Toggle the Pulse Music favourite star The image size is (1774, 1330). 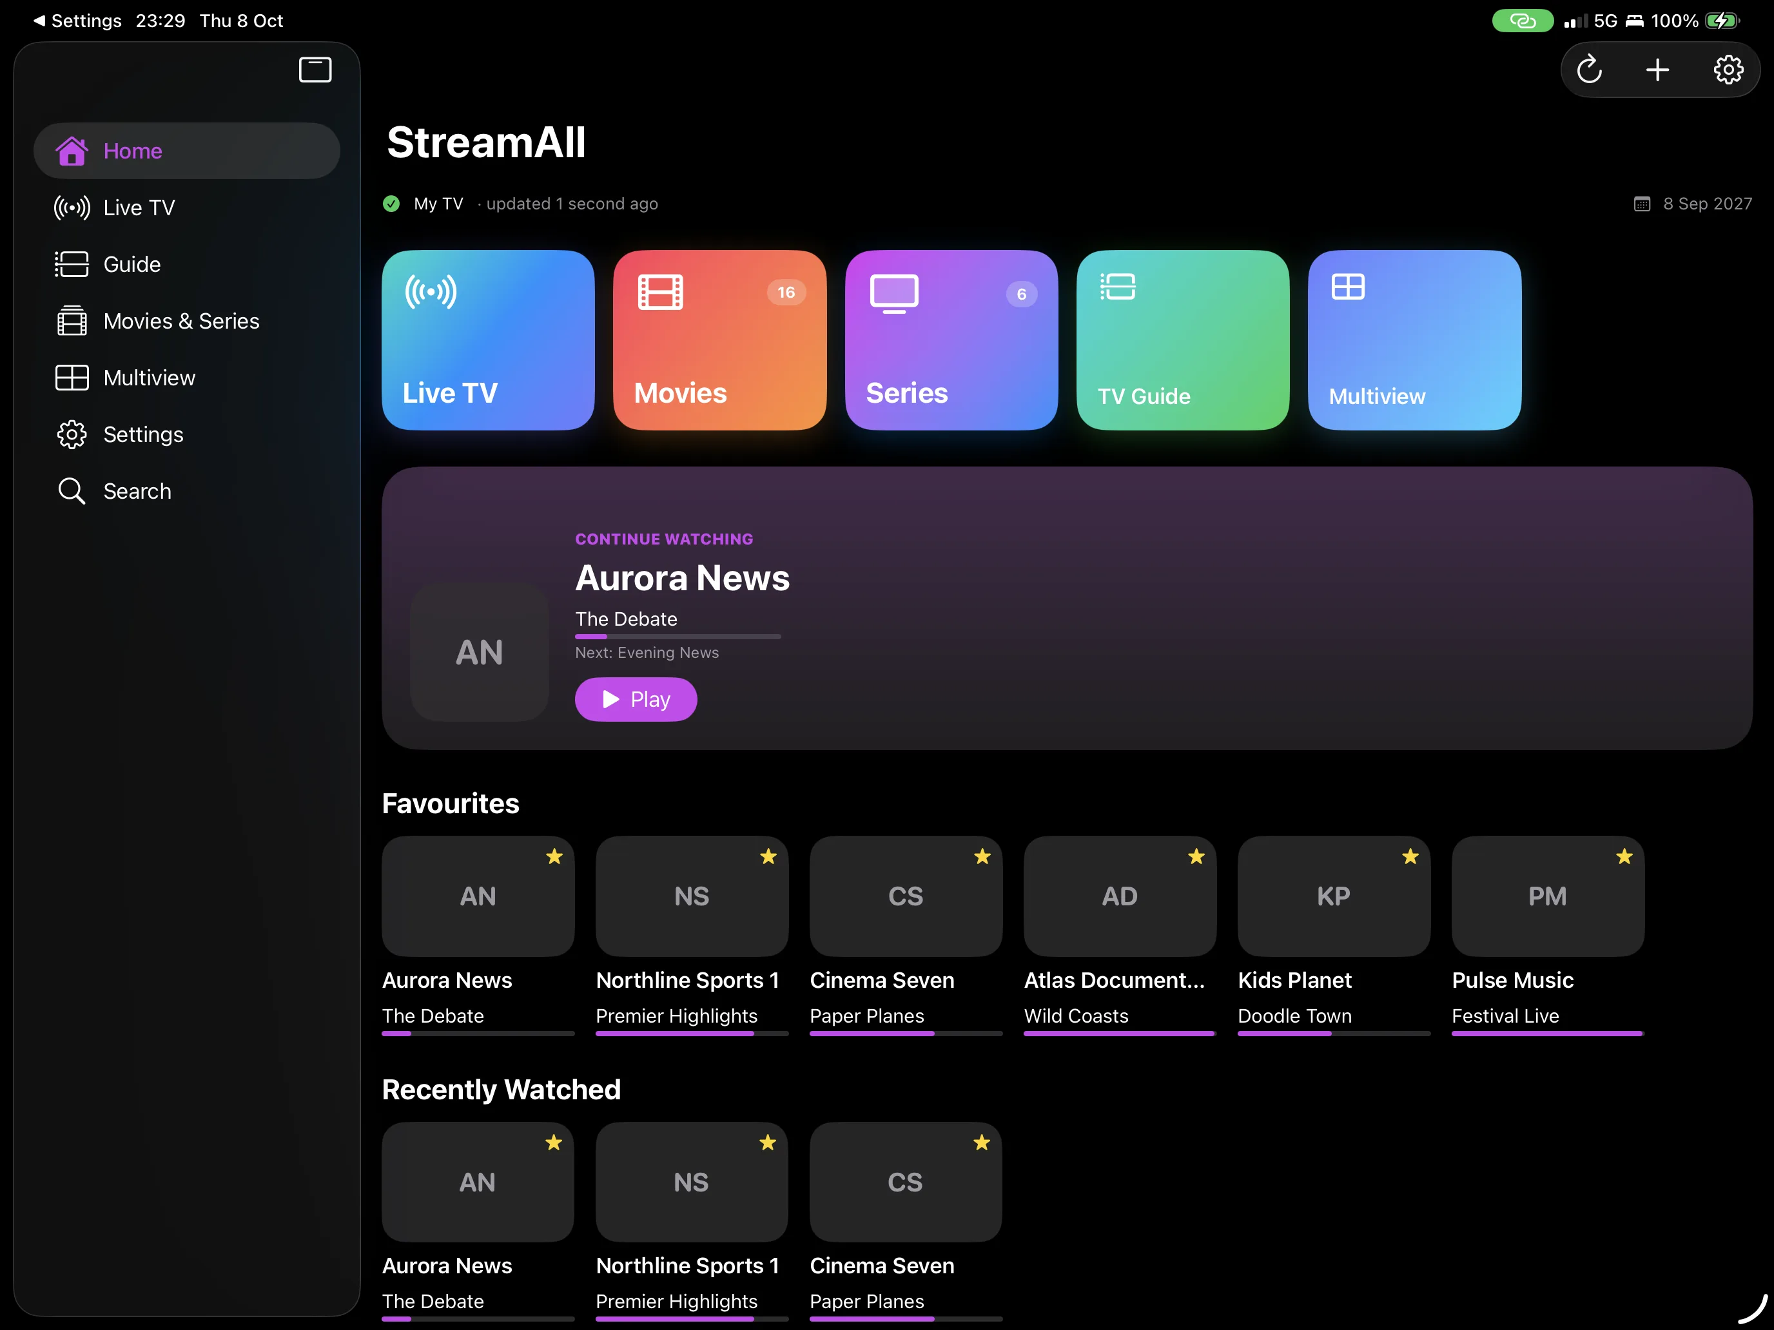[1625, 856]
